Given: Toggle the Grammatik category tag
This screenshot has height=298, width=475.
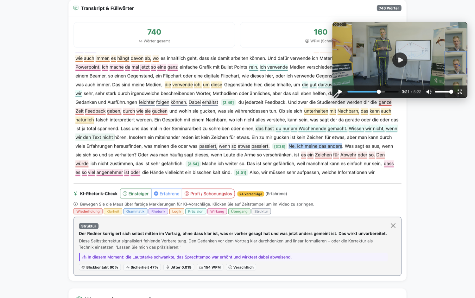Looking at the screenshot, I should [135, 211].
